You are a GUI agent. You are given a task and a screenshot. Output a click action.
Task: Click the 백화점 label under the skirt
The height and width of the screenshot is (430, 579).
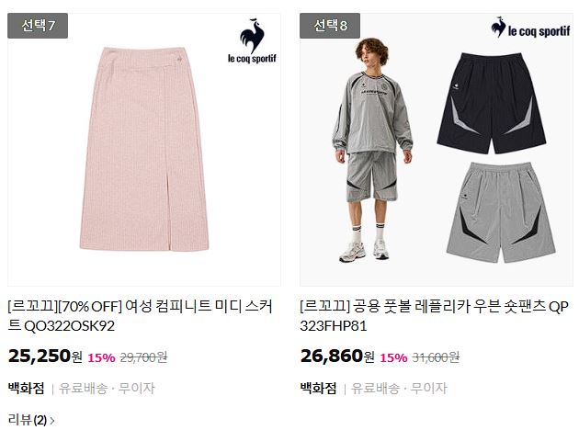[27, 388]
